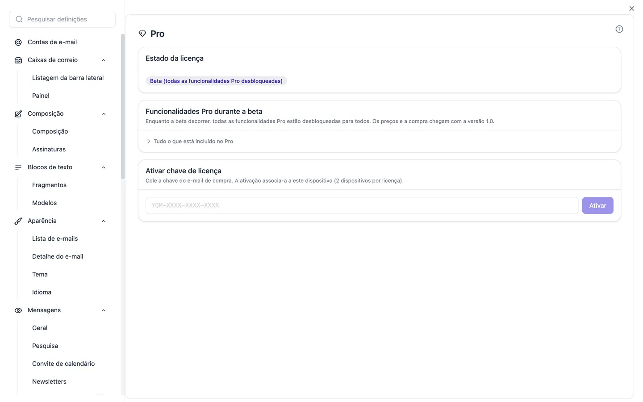Click the sidebar vertical scrollbar

(123, 106)
